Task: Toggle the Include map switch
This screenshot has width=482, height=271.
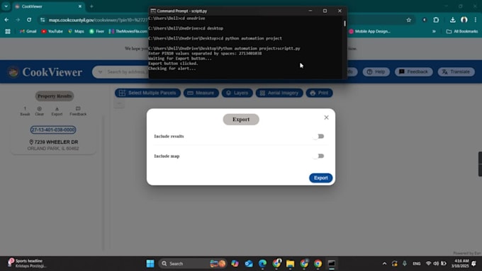Action: (x=318, y=156)
